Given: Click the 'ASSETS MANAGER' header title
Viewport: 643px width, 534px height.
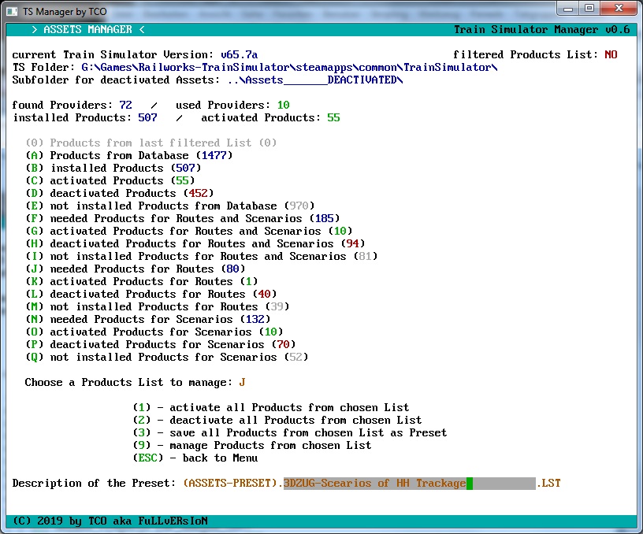Looking at the screenshot, I should [x=87, y=29].
